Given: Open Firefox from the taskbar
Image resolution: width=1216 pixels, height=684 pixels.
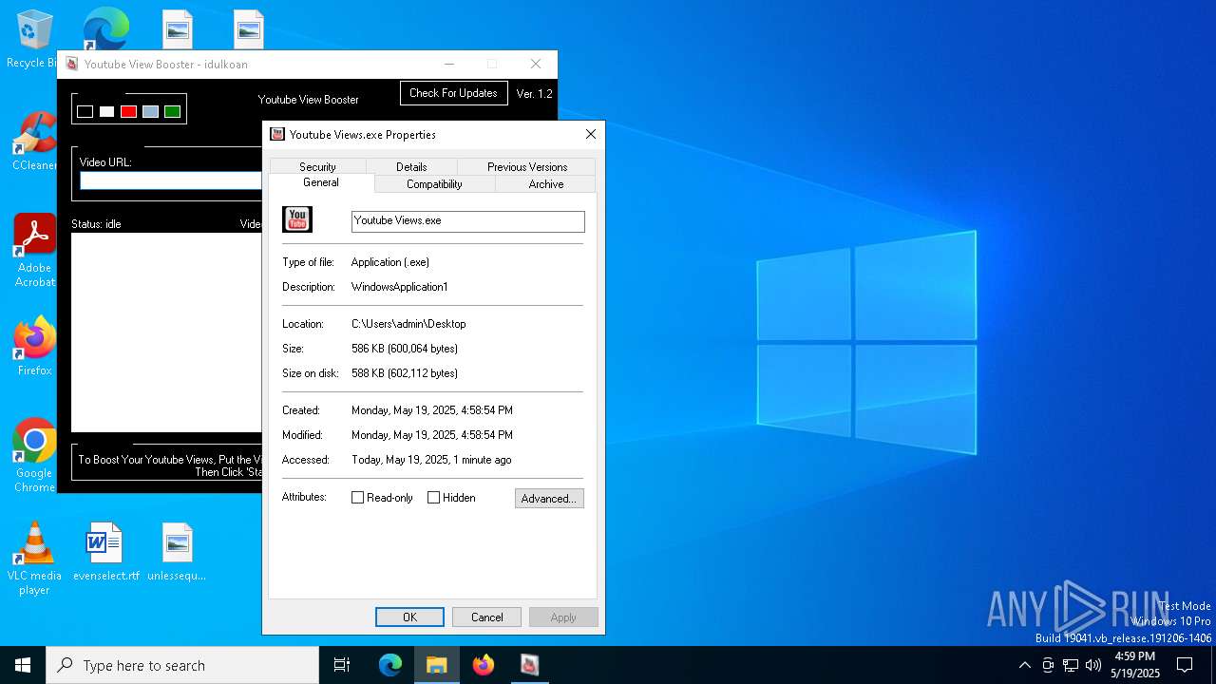Looking at the screenshot, I should point(484,665).
